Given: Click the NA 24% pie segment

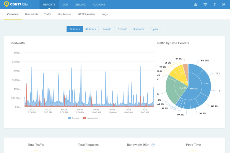Looking at the screenshot, I should click(182, 88).
